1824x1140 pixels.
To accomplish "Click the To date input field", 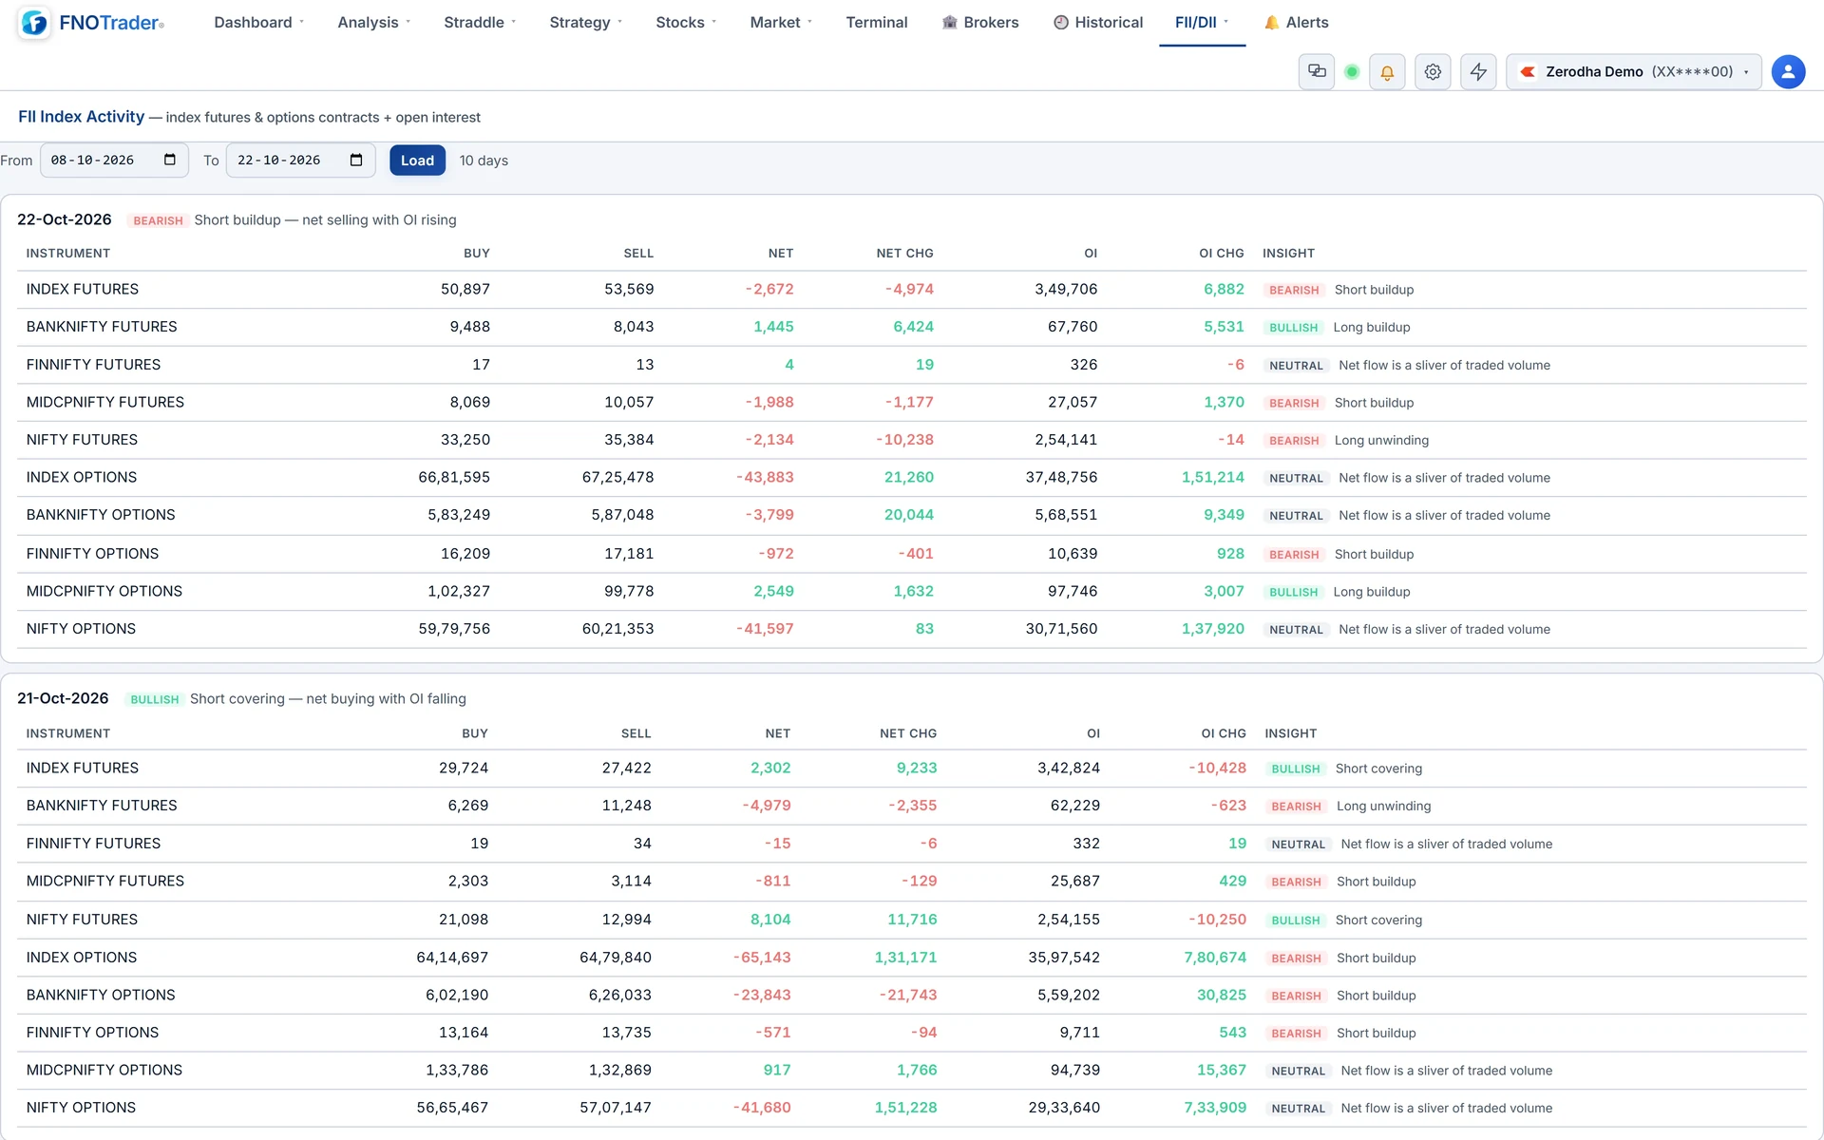I will click(300, 160).
